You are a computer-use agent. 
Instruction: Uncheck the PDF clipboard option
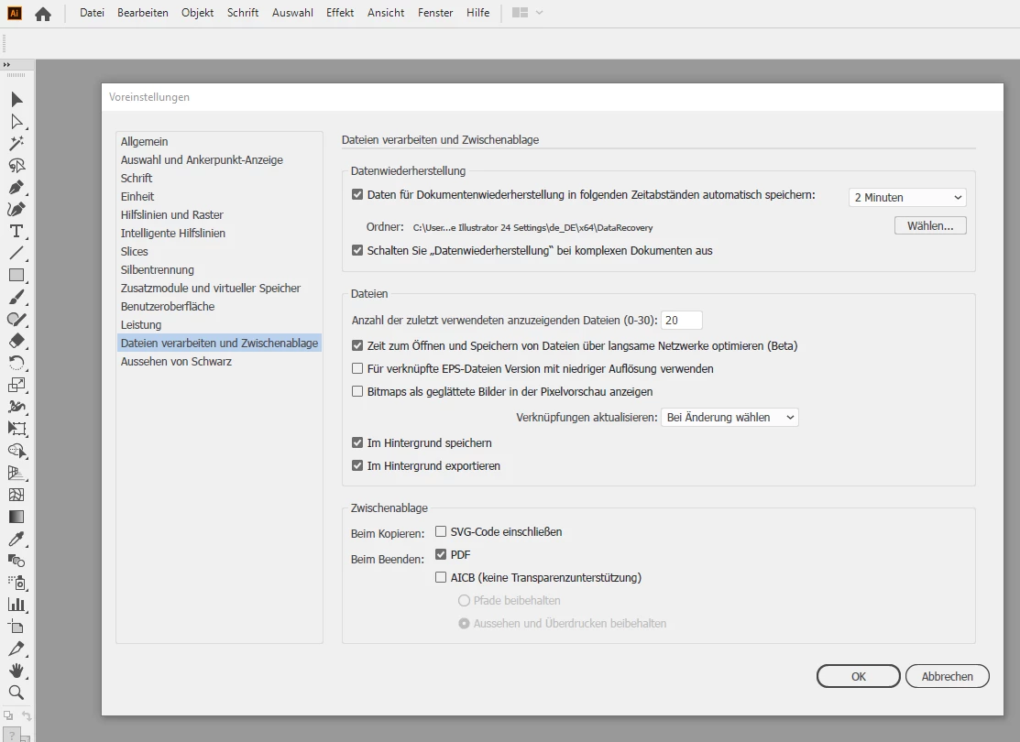tap(441, 555)
